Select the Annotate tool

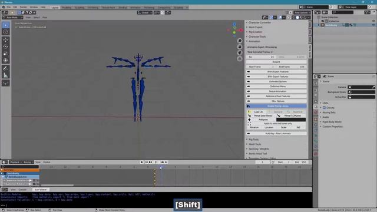click(5, 68)
